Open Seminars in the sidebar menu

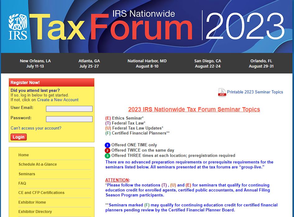tap(27, 174)
